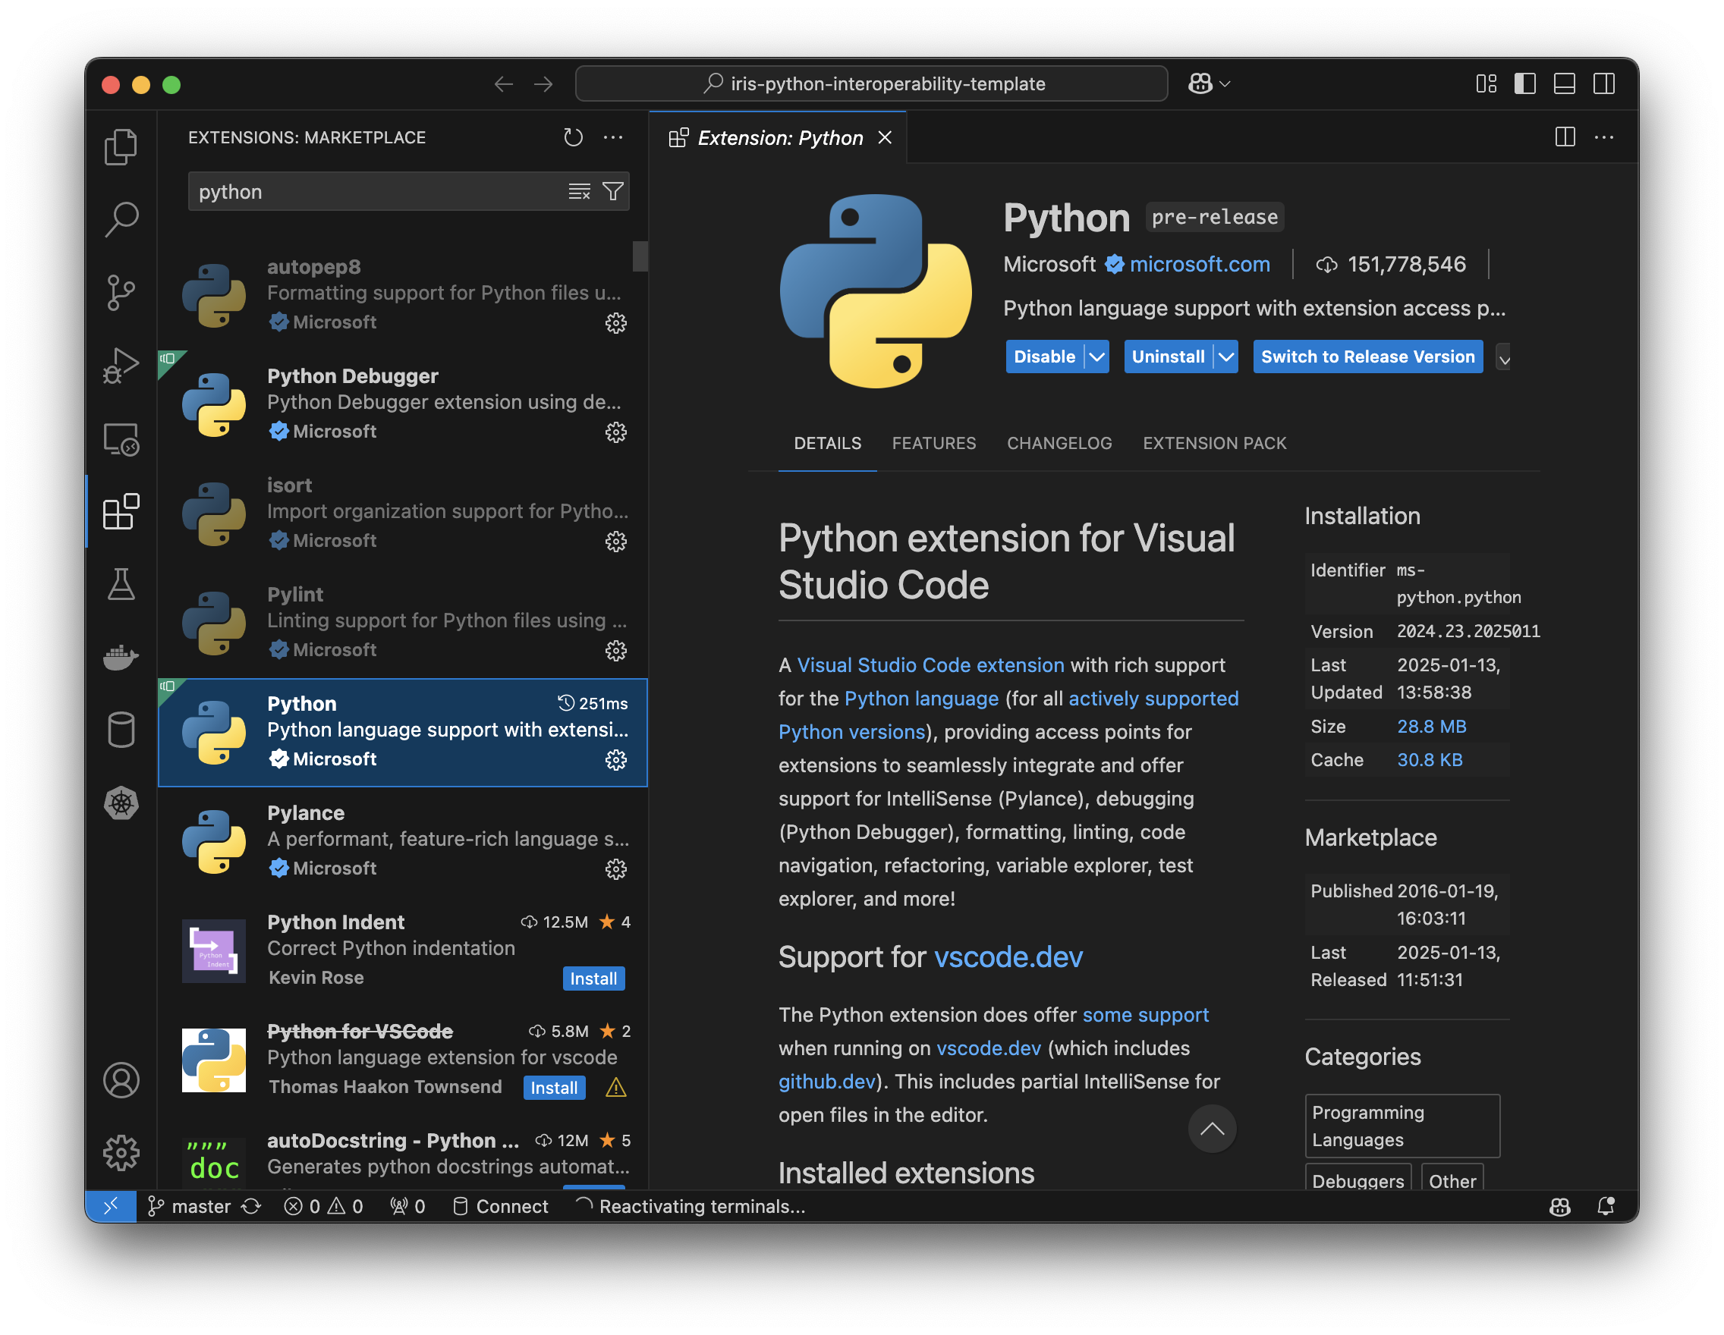Show warning for Python for VSCode

[x=615, y=1088]
